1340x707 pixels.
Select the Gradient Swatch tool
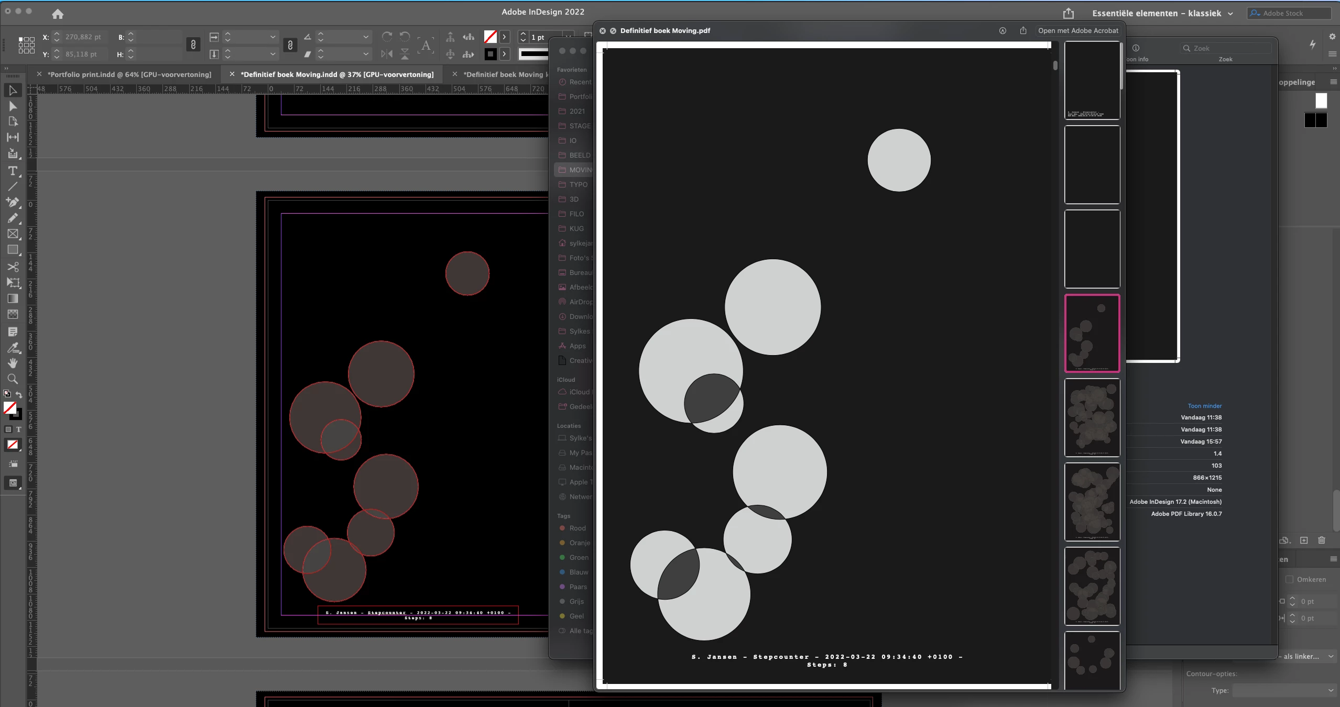[13, 299]
